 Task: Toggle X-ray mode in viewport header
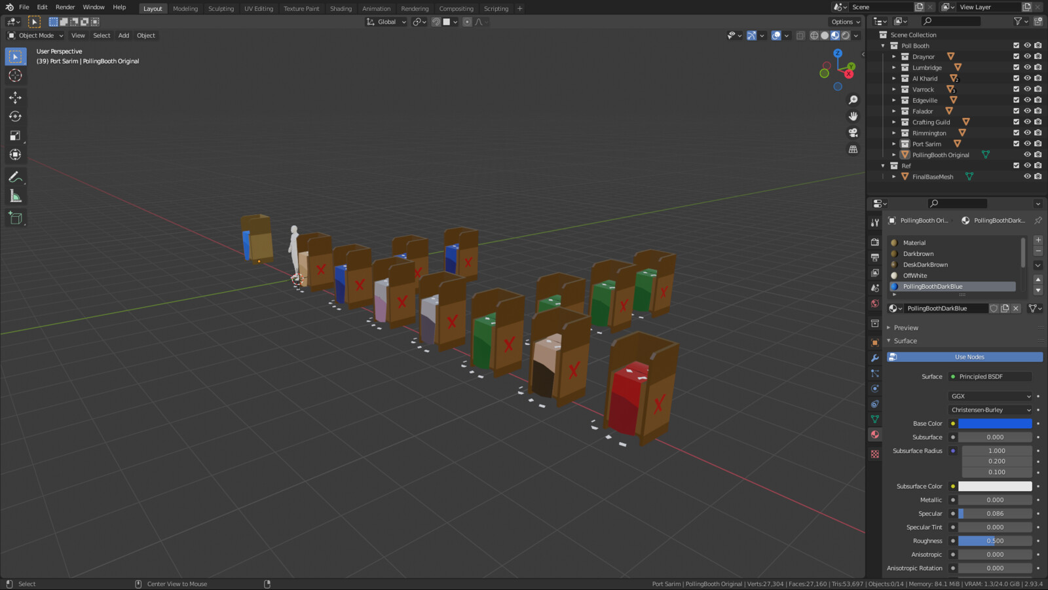click(800, 35)
